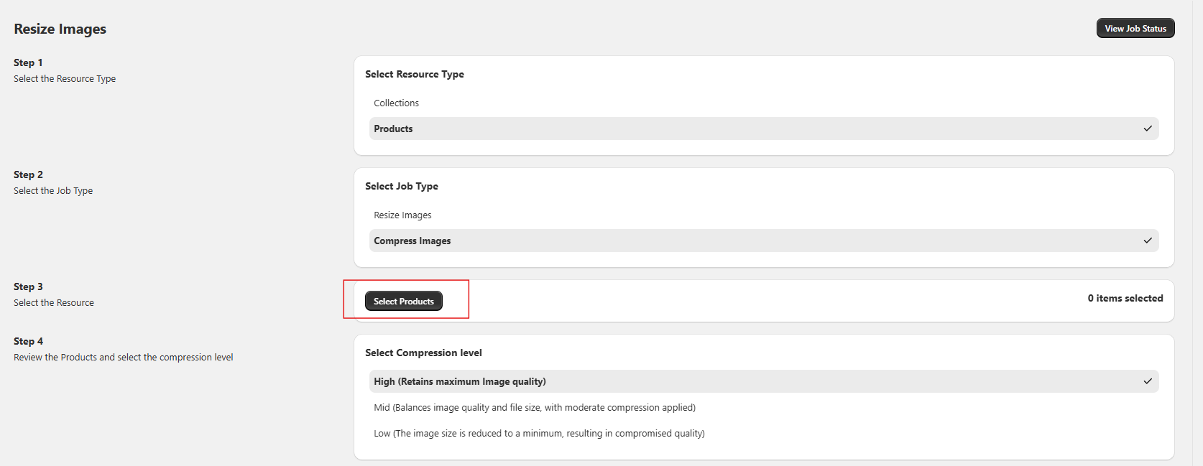The height and width of the screenshot is (466, 1203).
Task: Click the checkmark icon beside Compress Images
Action: [1147, 241]
